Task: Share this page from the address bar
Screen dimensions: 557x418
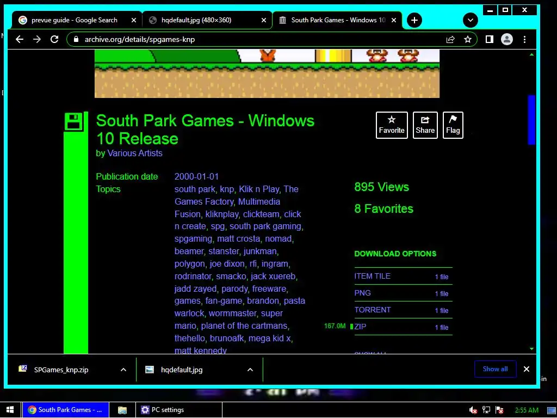Action: (x=450, y=39)
